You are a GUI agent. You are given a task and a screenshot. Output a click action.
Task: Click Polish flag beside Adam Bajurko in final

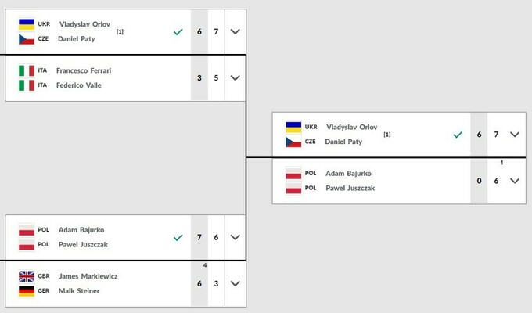click(293, 173)
